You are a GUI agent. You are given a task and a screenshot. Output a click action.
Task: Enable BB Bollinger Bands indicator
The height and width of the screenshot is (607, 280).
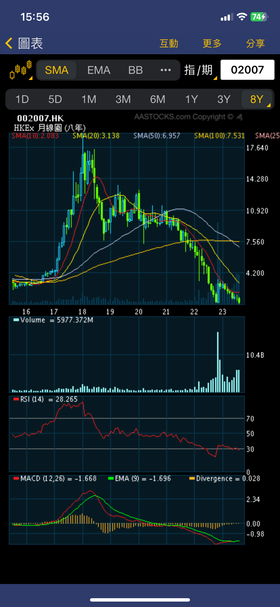[x=135, y=70]
